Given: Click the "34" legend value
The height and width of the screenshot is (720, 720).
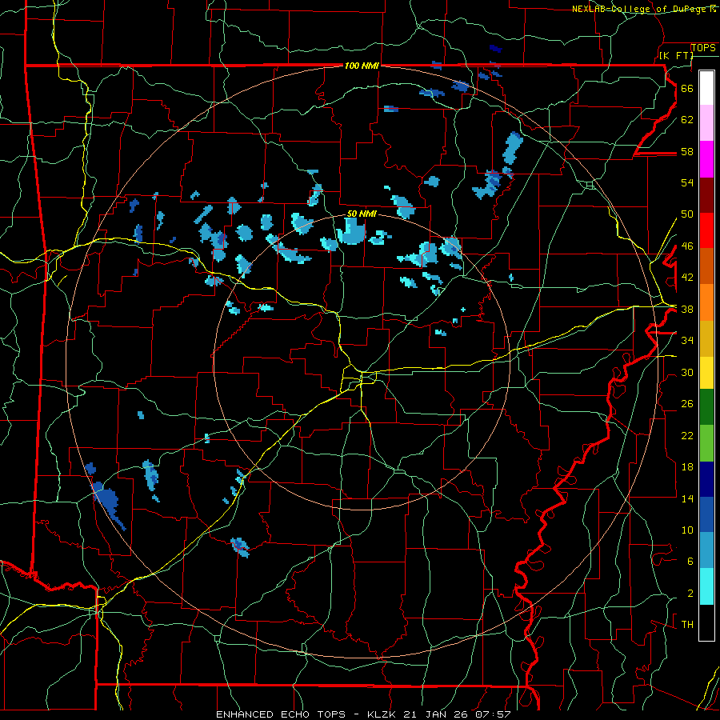Looking at the screenshot, I should (x=687, y=340).
